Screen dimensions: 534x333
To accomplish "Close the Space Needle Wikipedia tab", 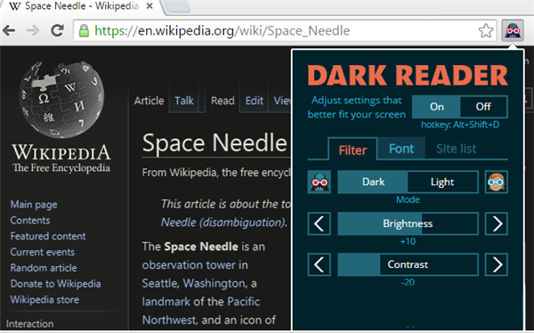I will tap(150, 6).
